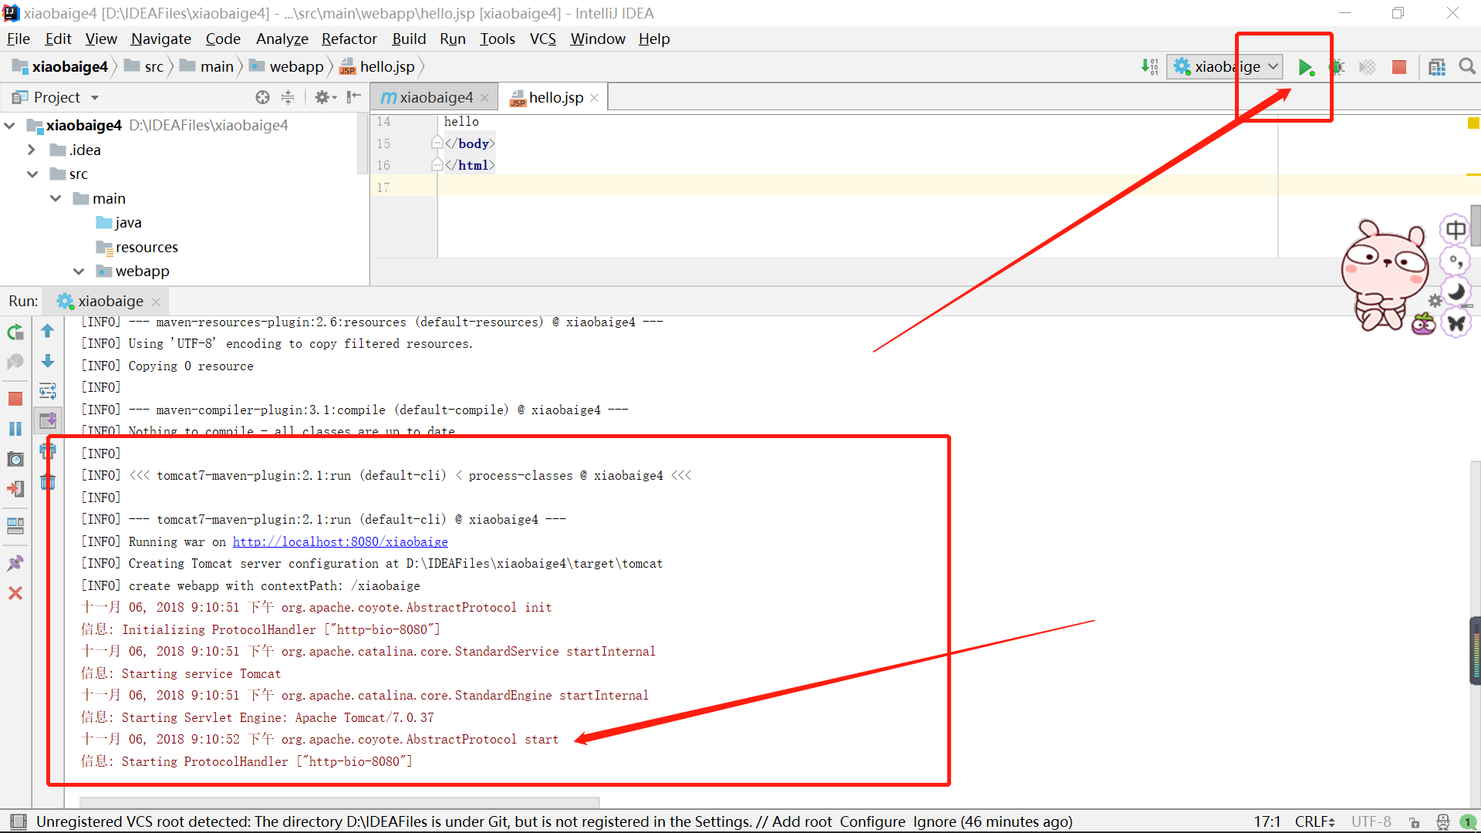This screenshot has width=1481, height=833.
Task: Switch to the xiaobaige4 editor tab
Action: pyautogui.click(x=436, y=97)
